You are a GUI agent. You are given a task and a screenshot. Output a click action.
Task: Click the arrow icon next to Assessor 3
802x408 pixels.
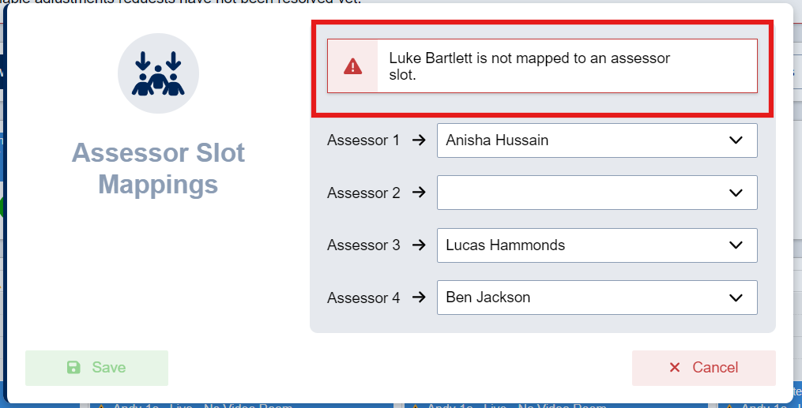click(419, 245)
